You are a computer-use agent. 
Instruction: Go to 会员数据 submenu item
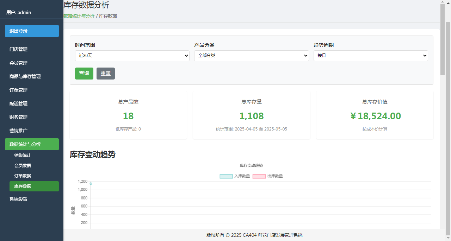click(x=34, y=166)
